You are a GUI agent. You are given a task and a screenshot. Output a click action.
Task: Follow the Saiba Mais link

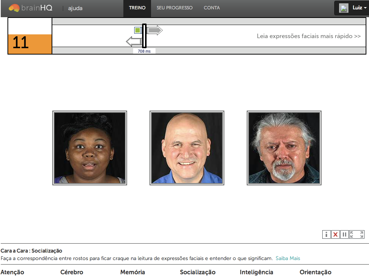[x=288, y=258]
